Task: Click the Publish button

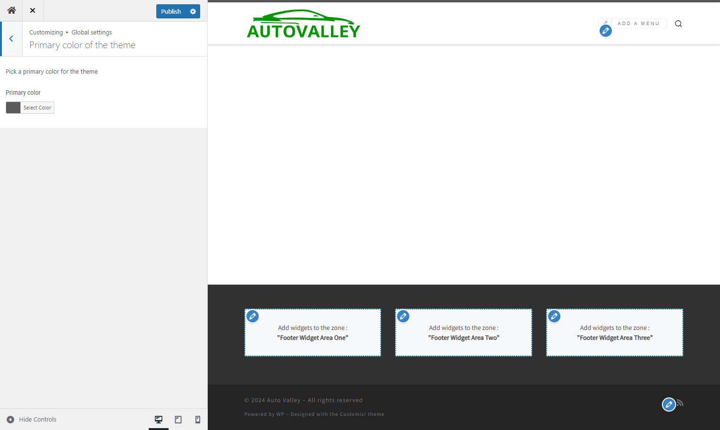Action: pyautogui.click(x=171, y=11)
